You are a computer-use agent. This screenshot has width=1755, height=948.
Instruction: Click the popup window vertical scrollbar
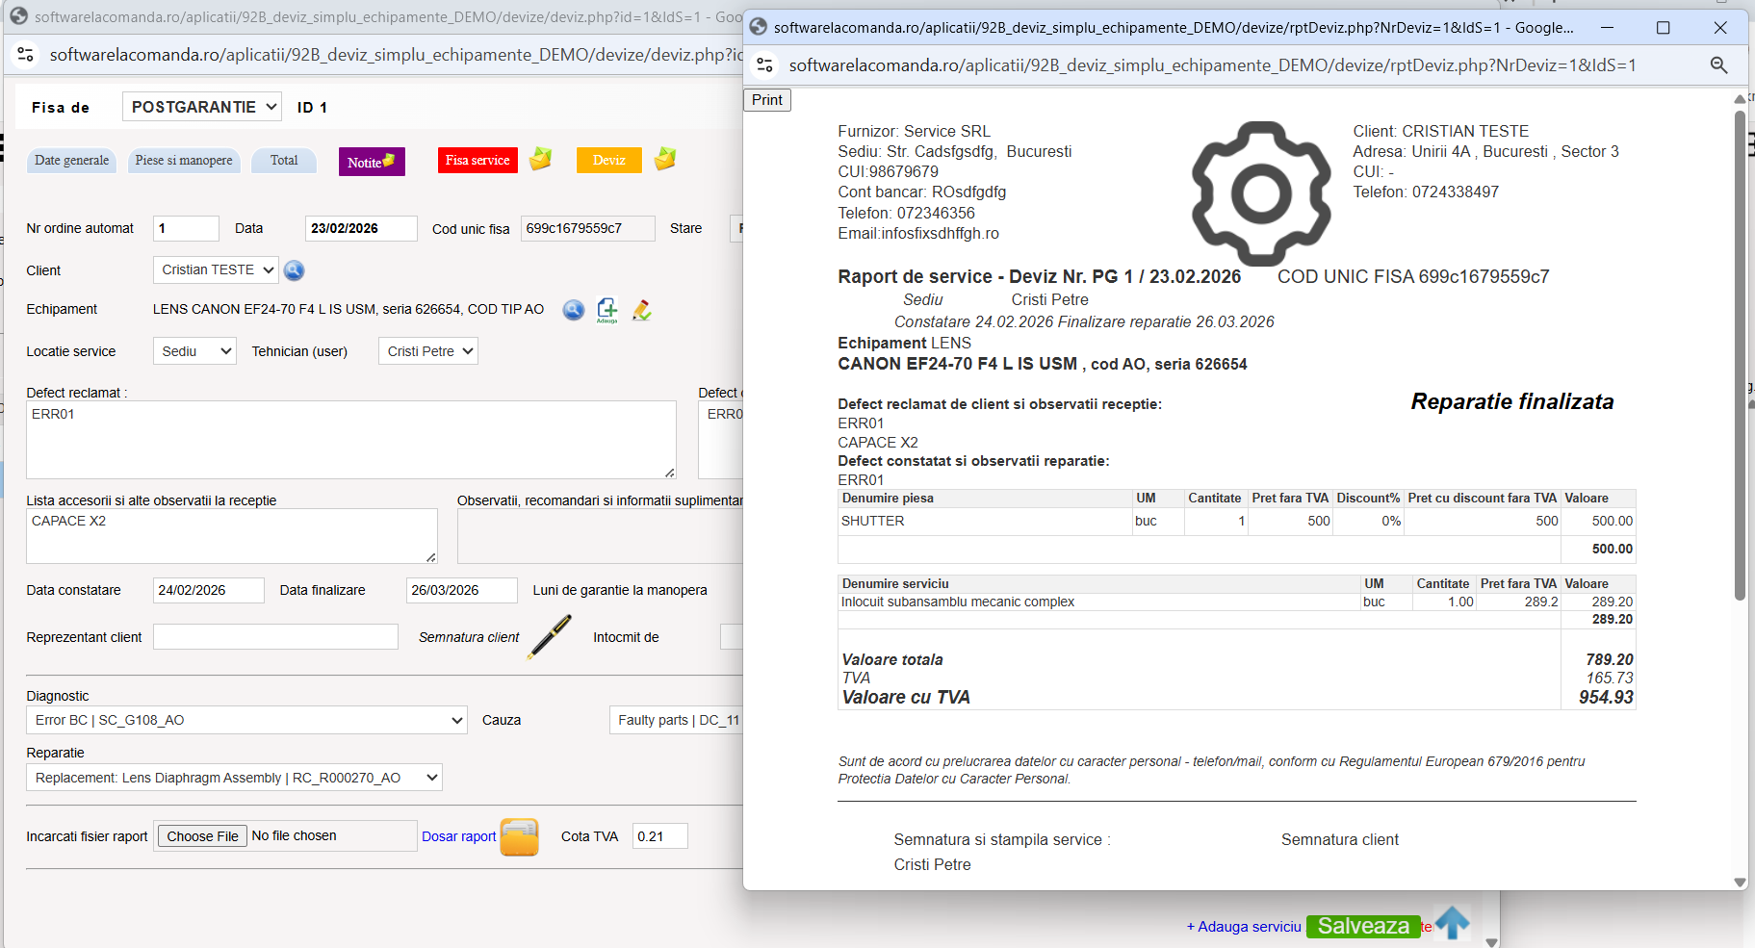[1740, 356]
